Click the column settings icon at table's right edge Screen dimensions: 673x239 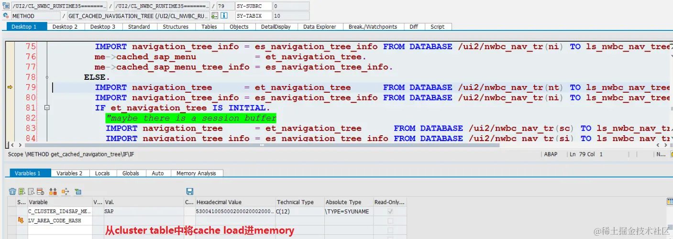coord(670,202)
